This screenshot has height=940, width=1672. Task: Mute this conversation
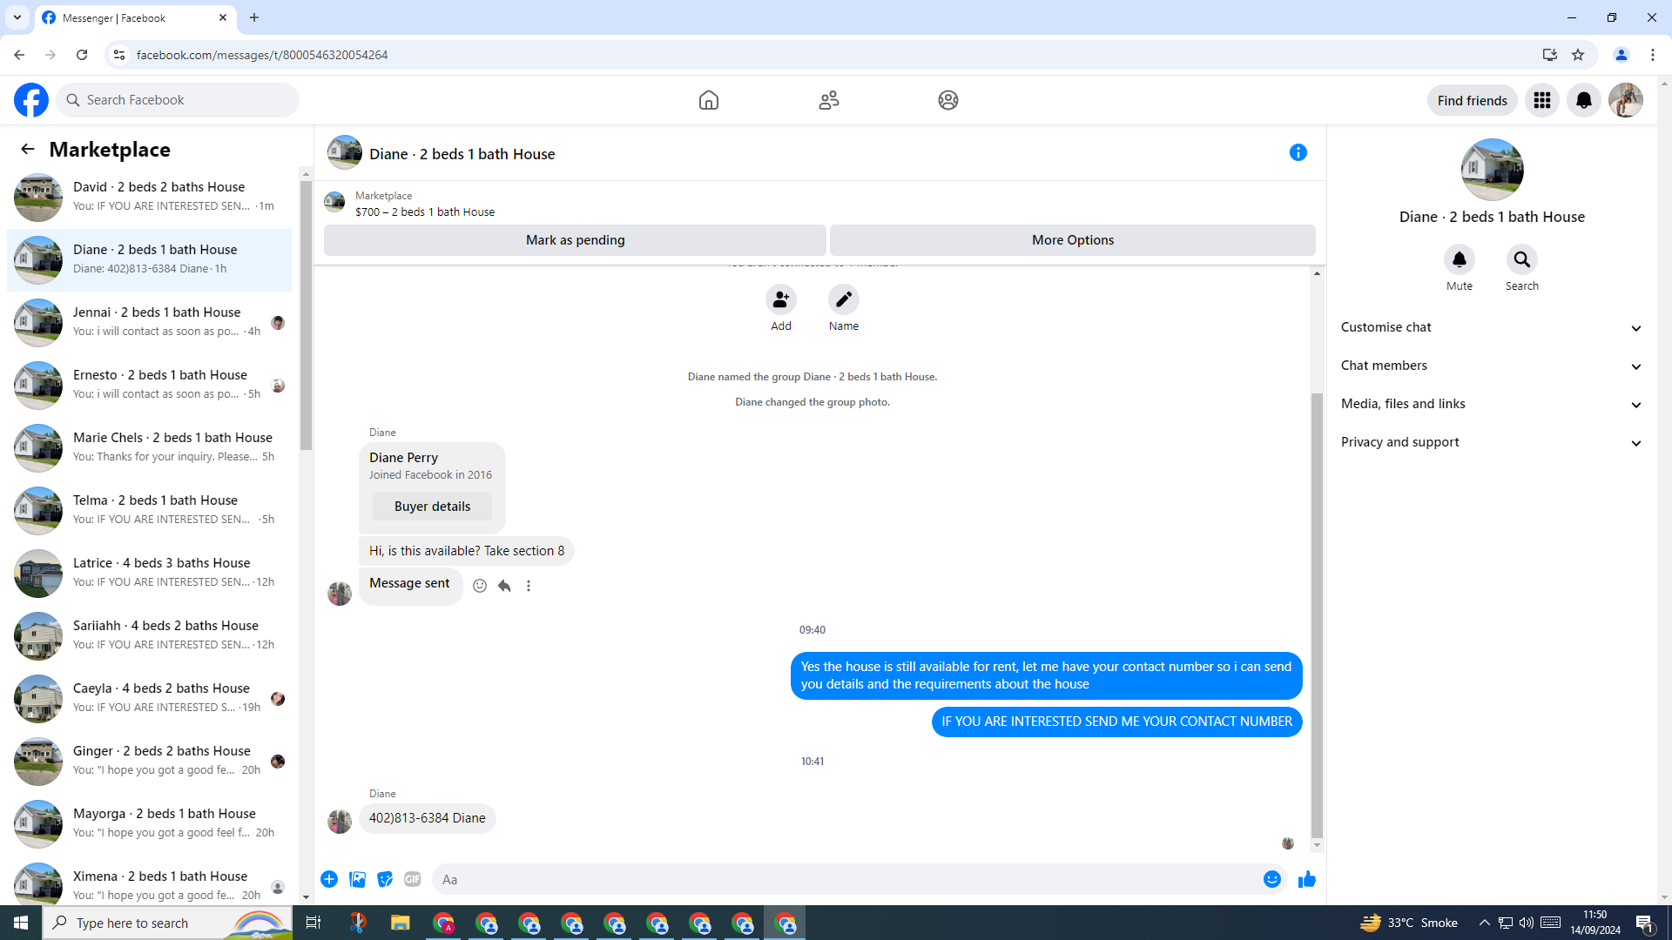point(1460,259)
